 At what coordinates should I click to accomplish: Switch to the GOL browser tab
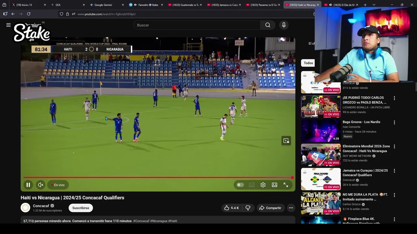[67, 5]
